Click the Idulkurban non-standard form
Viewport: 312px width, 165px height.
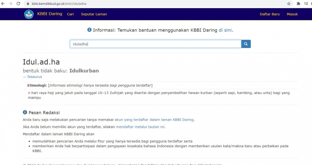pos(84,71)
